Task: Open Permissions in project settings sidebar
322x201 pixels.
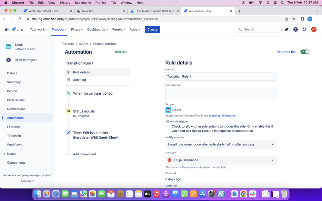Action: pyautogui.click(x=16, y=100)
